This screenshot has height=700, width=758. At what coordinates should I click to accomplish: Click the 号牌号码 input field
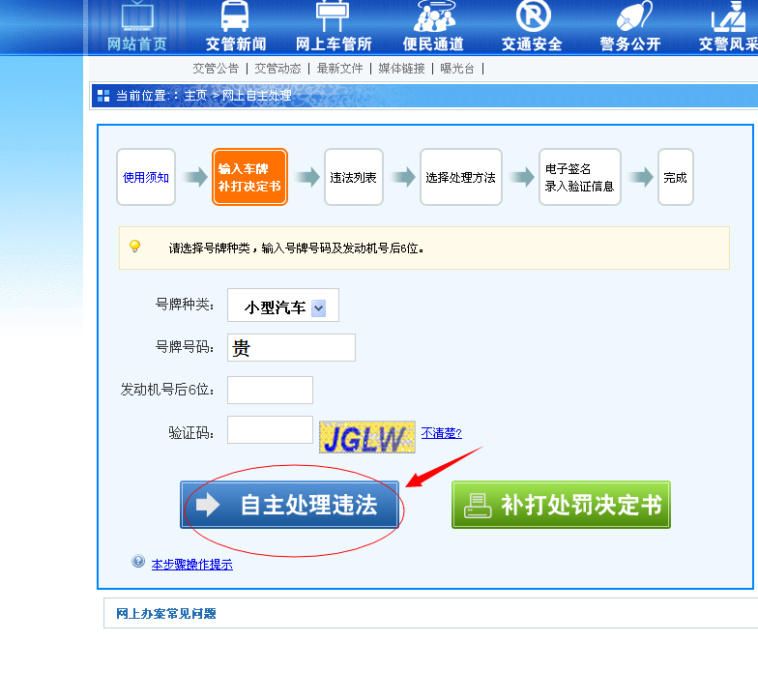292,348
